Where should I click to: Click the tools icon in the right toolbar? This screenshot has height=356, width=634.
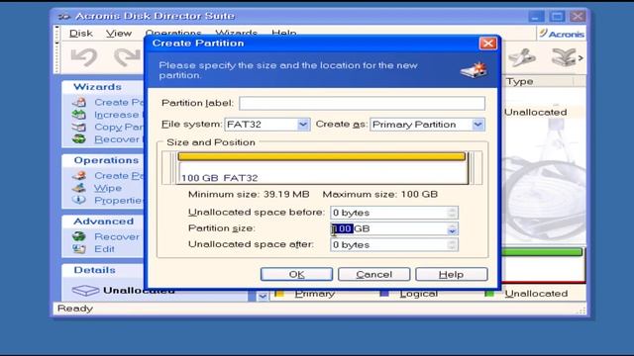click(522, 57)
